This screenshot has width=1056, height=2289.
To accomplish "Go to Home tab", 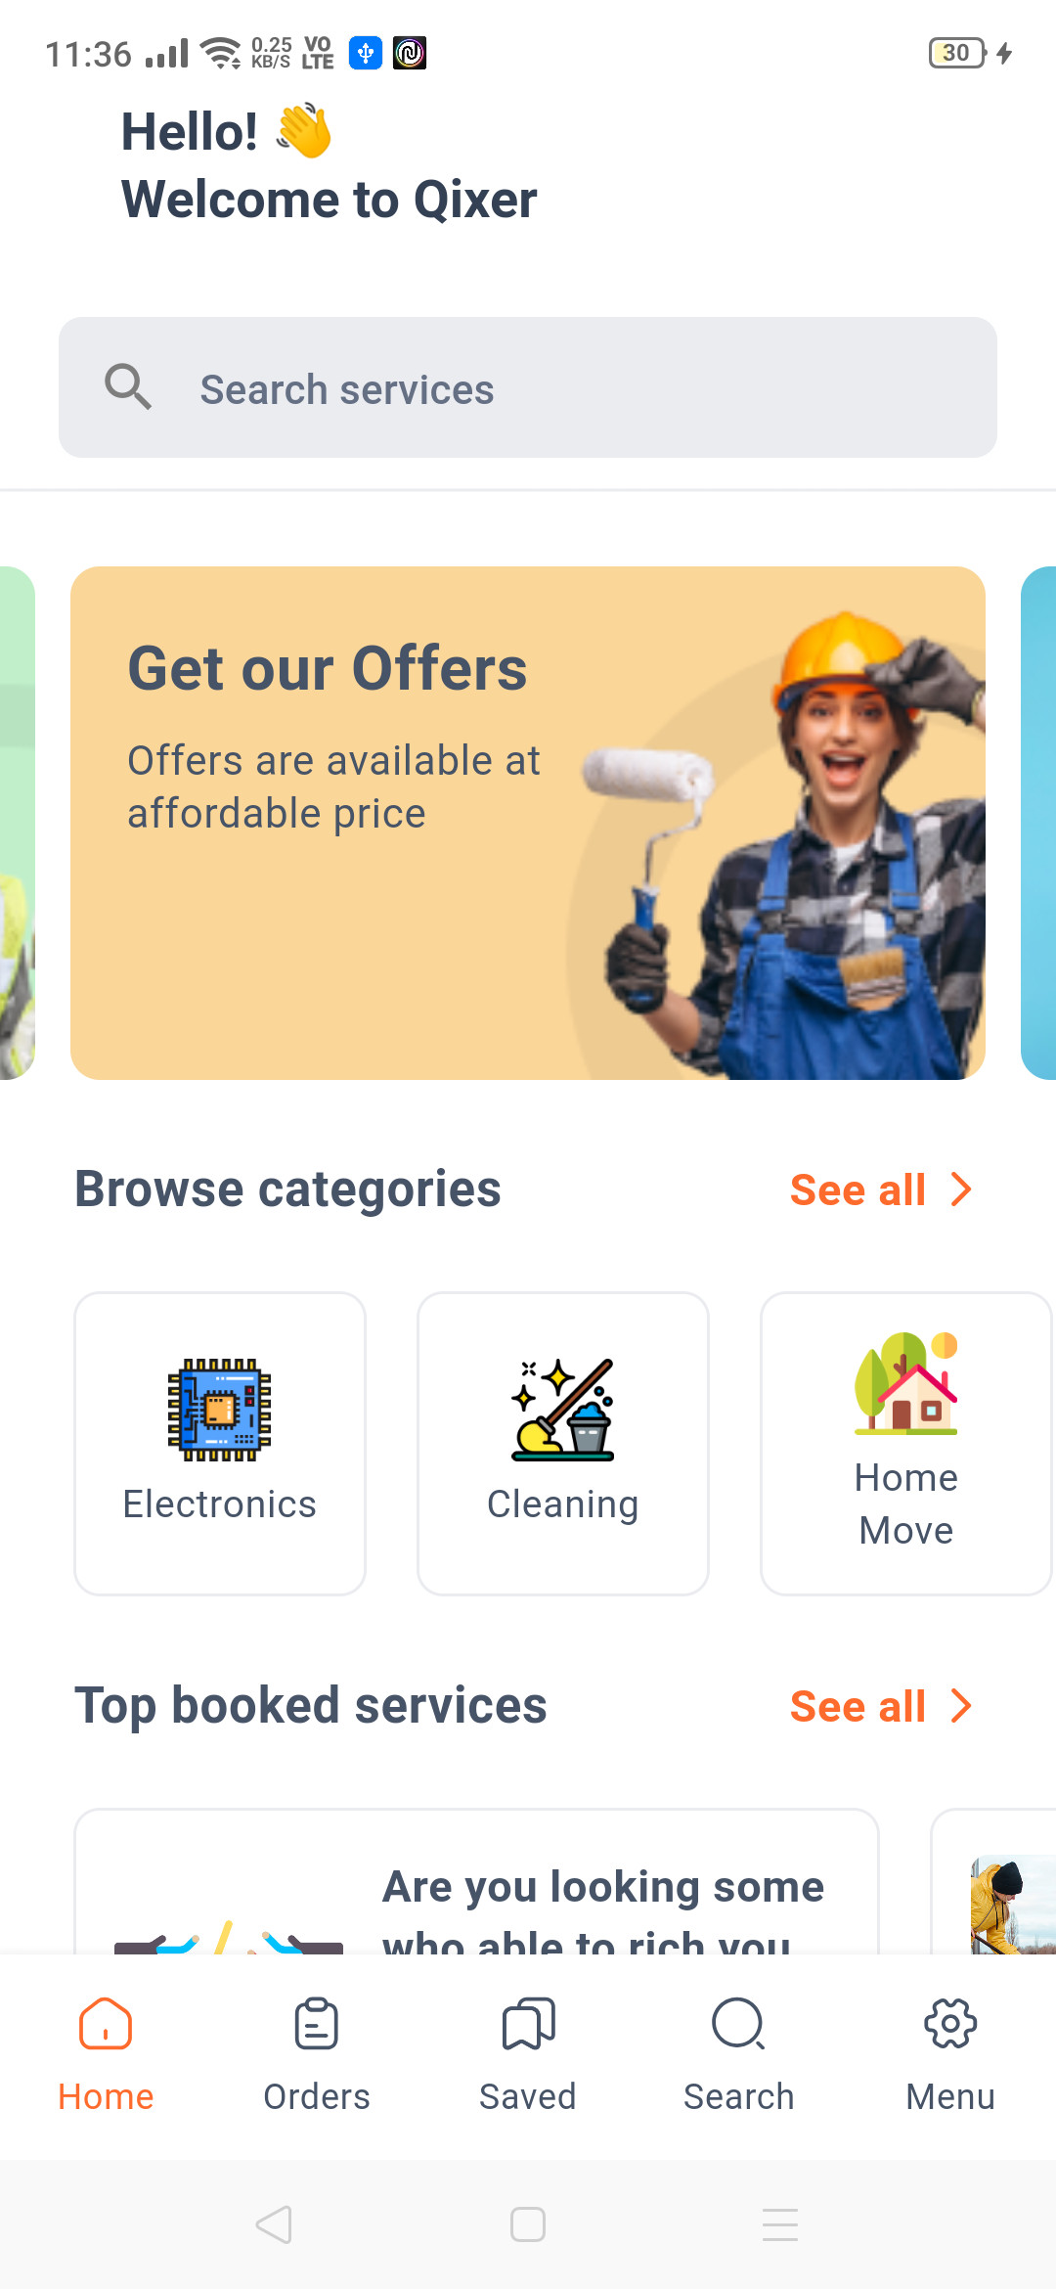I will pos(106,2052).
